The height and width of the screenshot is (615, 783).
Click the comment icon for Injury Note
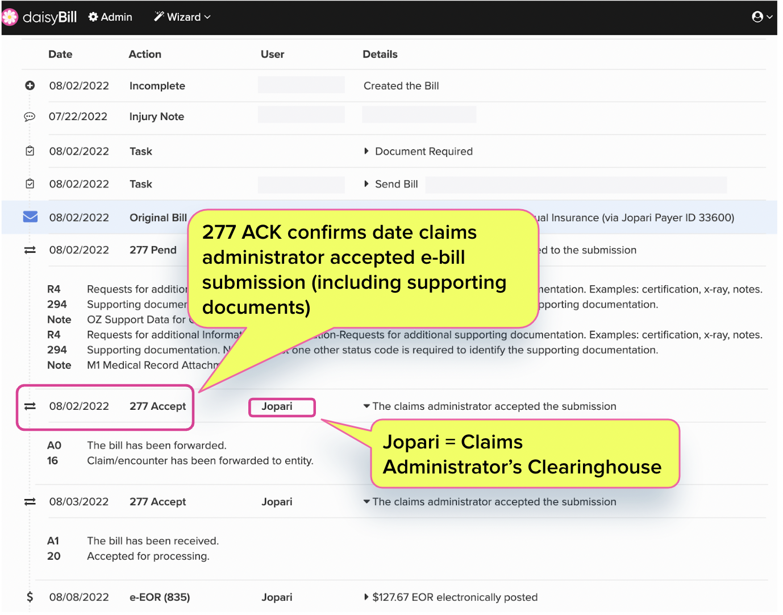(x=30, y=117)
